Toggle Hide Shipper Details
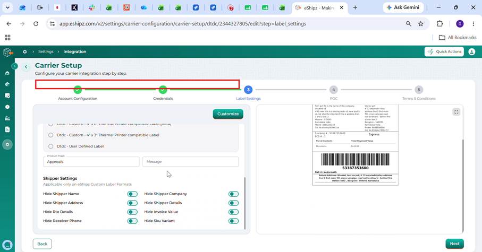This screenshot has height=252, width=482. click(x=234, y=203)
